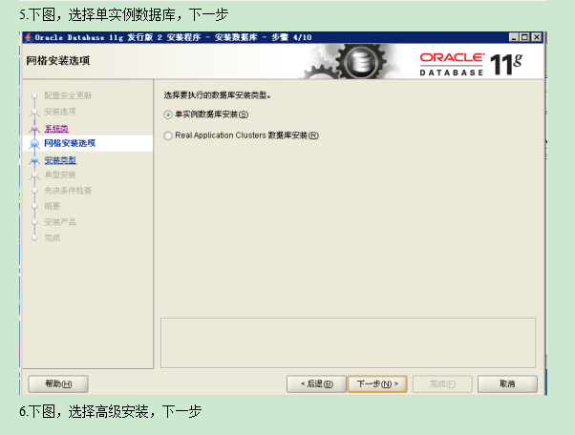Click the Oracle Database 11g logo
Image resolution: width=575 pixels, height=435 pixels.
point(471,65)
